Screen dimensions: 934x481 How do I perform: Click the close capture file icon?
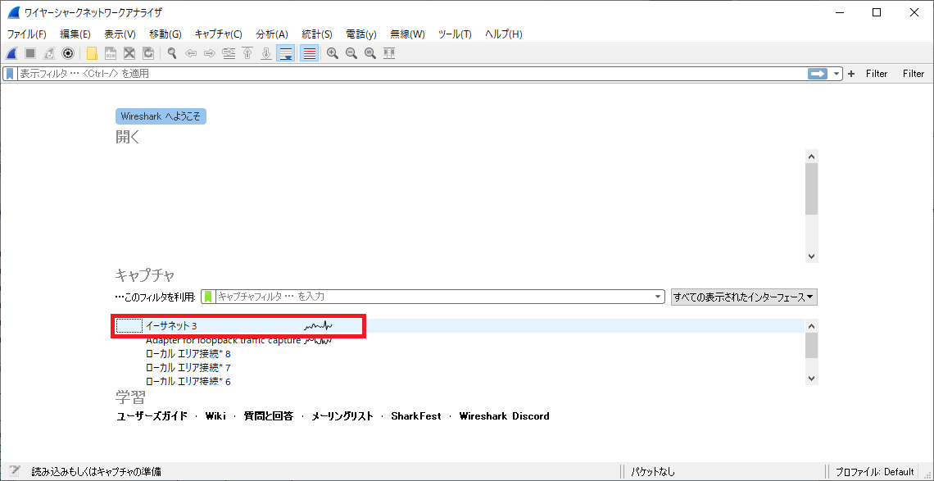click(x=129, y=53)
